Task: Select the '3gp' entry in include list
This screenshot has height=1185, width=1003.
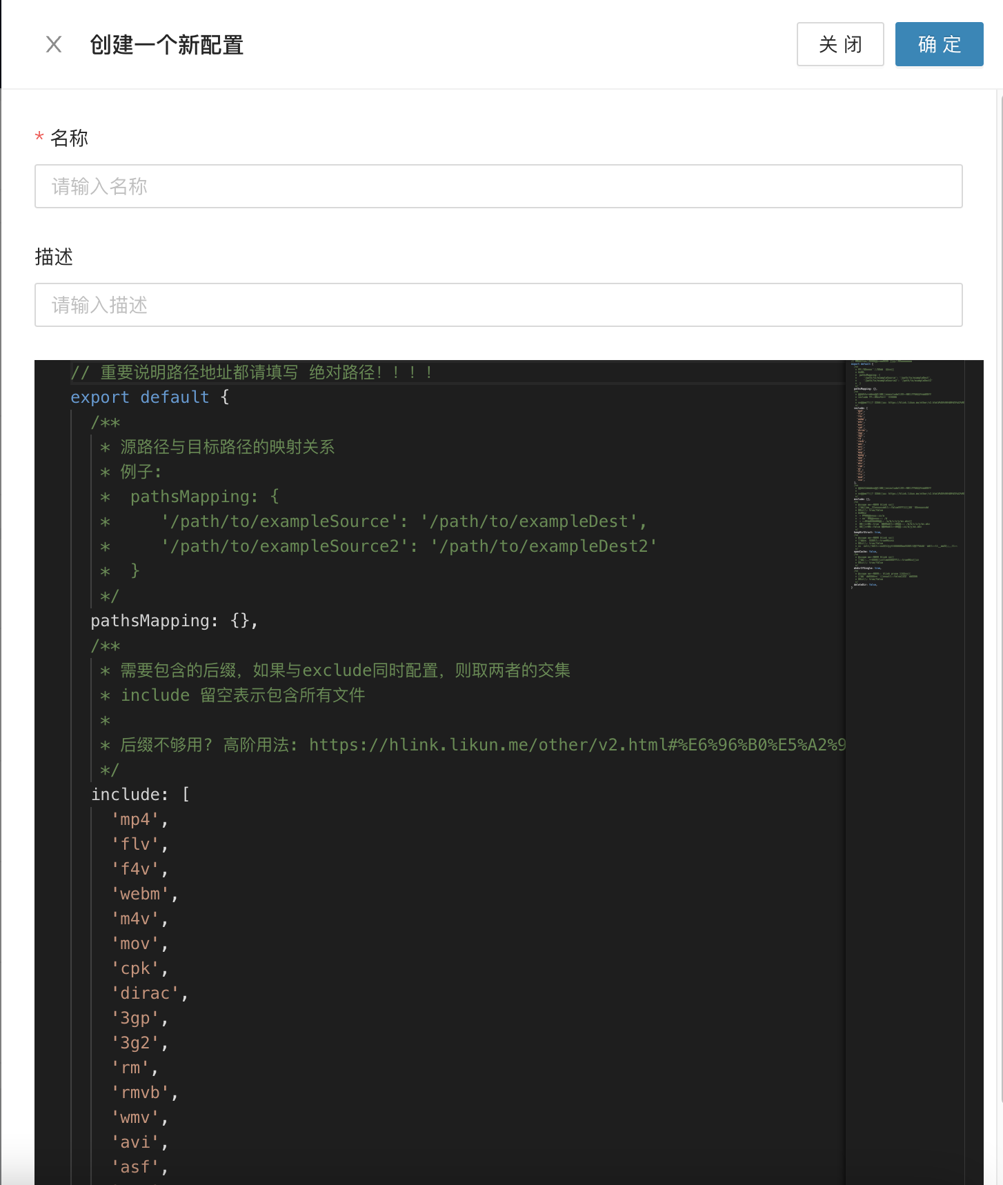Action: tap(140, 1018)
